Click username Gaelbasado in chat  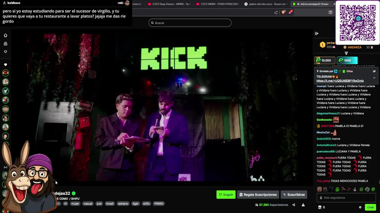pyautogui.click(x=324, y=120)
